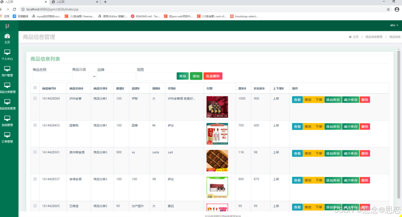Open the 应用 apps bookmark
This screenshot has height=217, width=402.
click(x=5, y=16)
